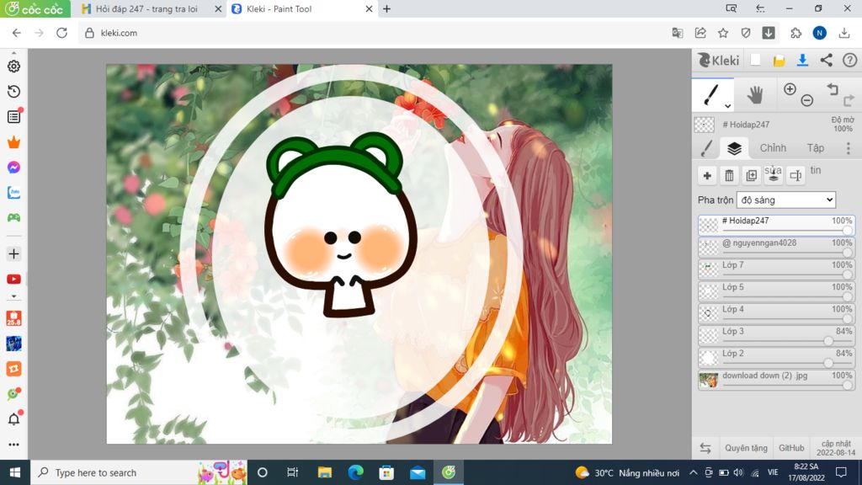
Task: Click the Kleki share icon
Action: [x=827, y=60]
